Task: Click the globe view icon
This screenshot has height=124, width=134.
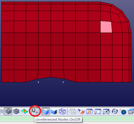Action: pos(123,111)
